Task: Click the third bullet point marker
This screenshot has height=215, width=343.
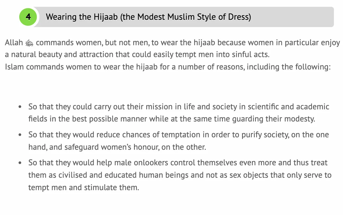Action: pos(20,163)
